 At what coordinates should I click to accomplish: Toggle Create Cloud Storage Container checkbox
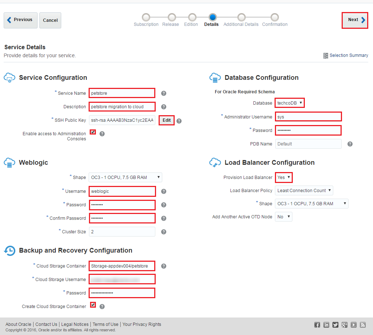pyautogui.click(x=93, y=305)
